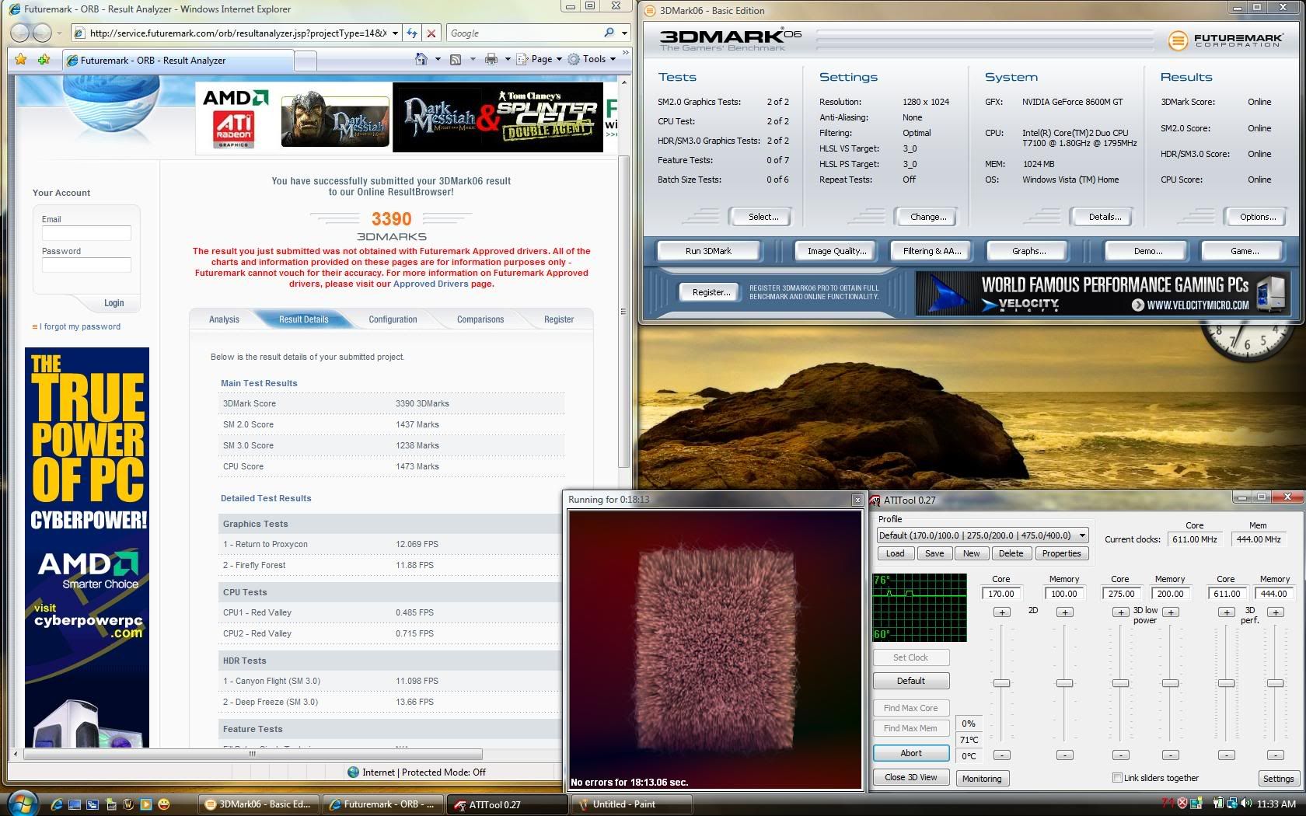Click the Refresh icon beside address bar
Viewport: 1306px width, 816px height.
click(x=412, y=33)
